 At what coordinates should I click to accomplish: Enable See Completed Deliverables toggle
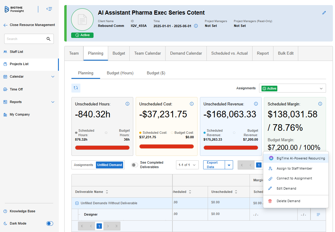(x=135, y=165)
